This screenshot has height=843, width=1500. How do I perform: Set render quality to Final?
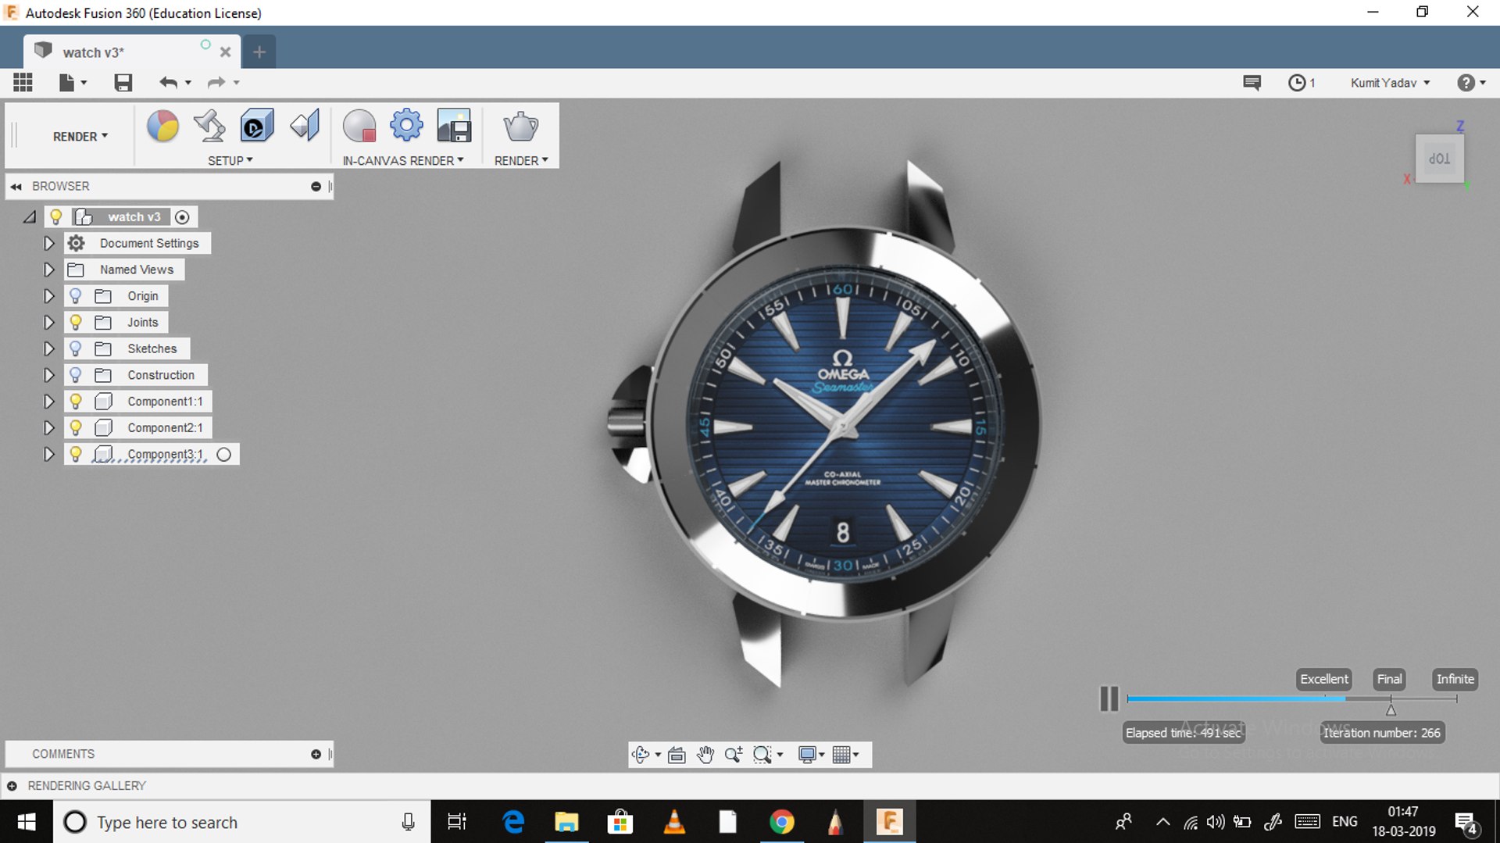coord(1389,679)
